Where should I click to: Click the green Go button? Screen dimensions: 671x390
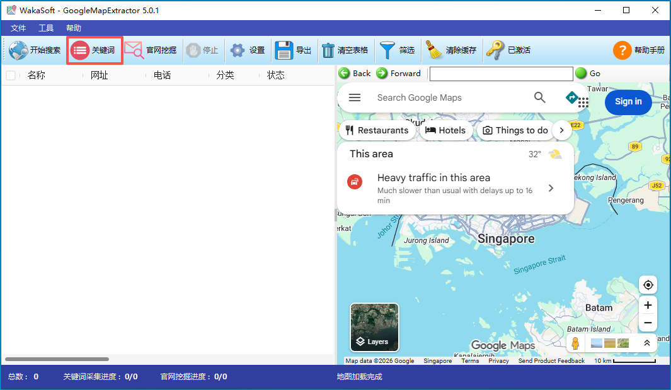[x=588, y=74]
